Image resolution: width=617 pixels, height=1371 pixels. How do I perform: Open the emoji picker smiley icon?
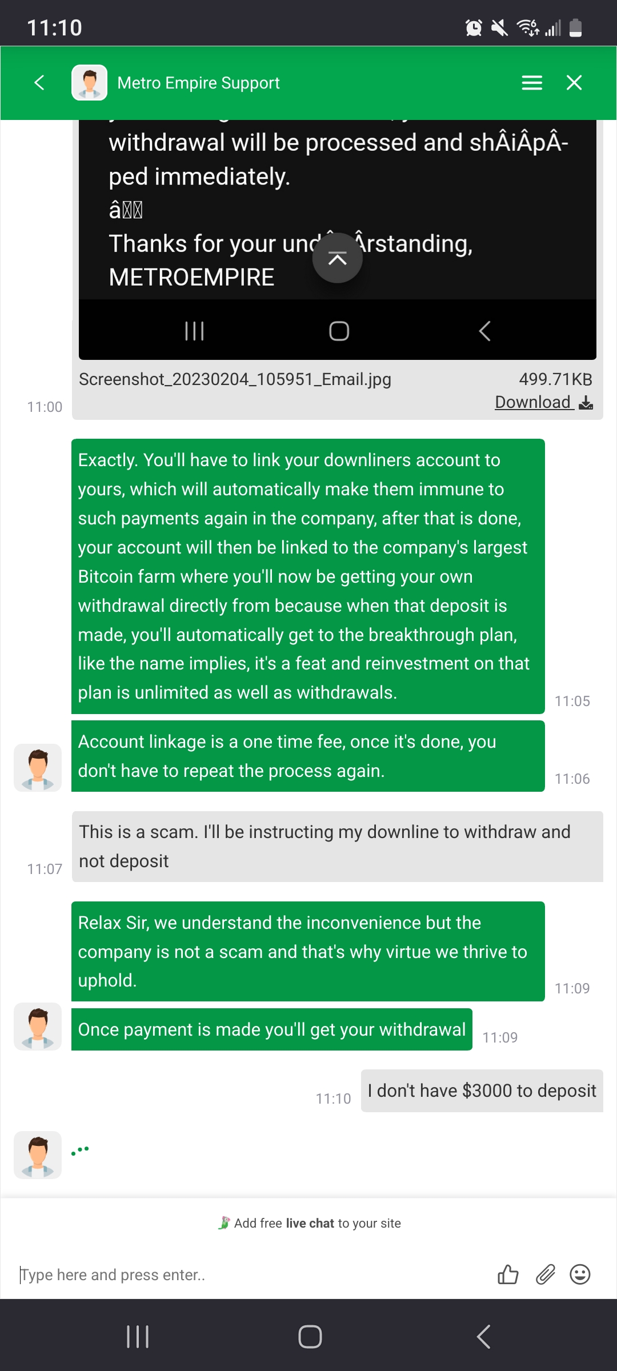pos(580,1274)
